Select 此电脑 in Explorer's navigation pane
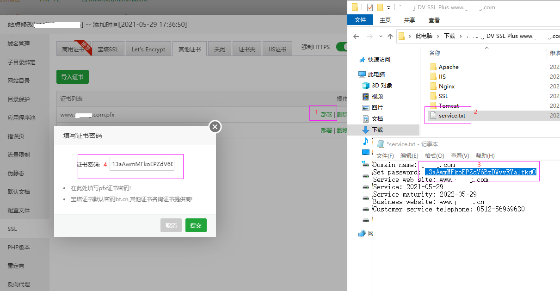The image size is (560, 291). click(372, 74)
